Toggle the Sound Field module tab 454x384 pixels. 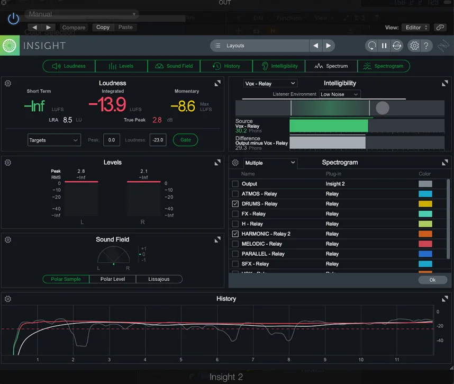174,66
